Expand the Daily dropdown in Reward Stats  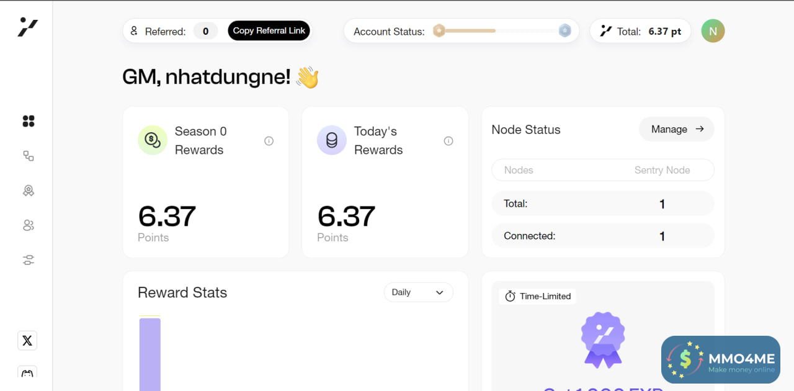tap(418, 292)
